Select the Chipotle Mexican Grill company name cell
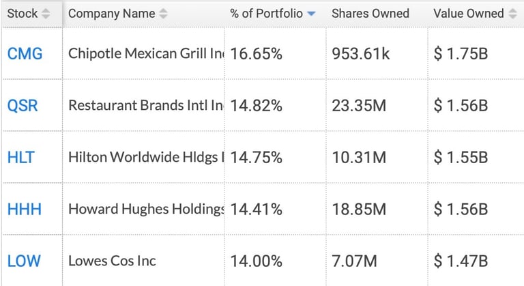The image size is (524, 286). coord(145,54)
